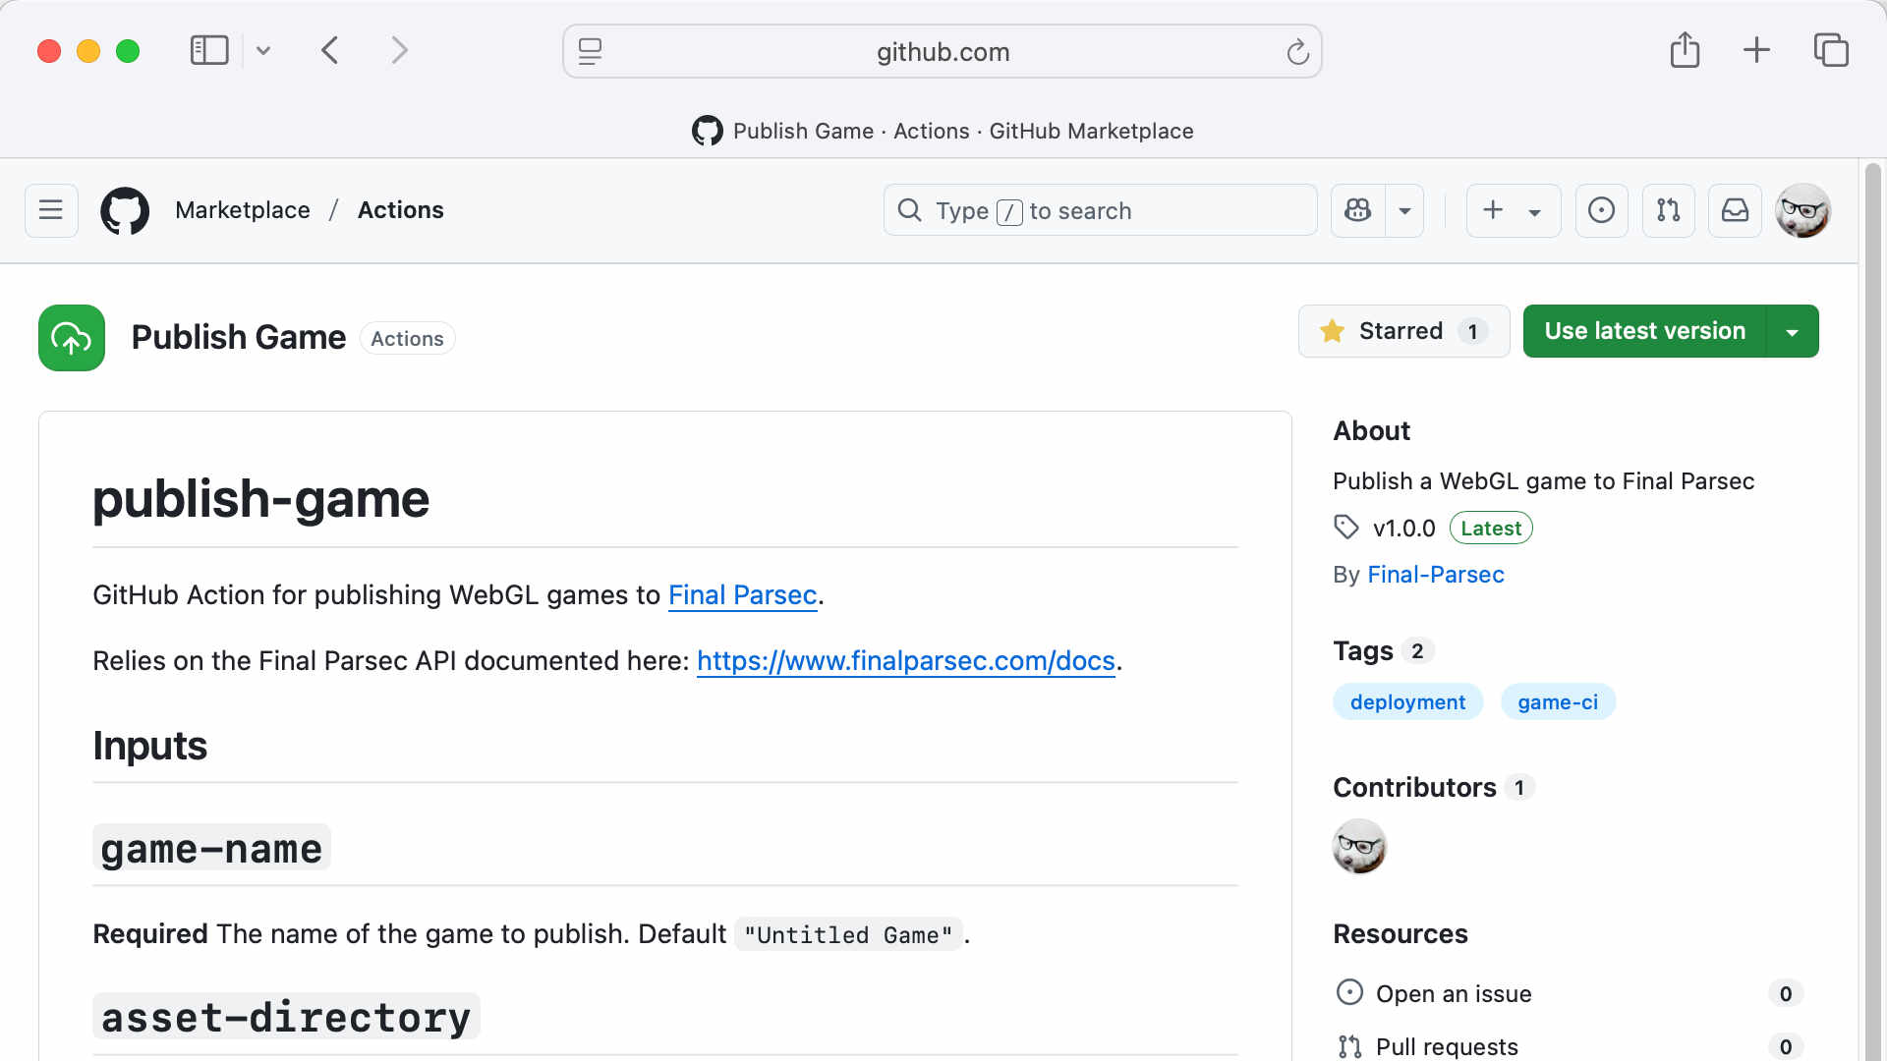Reload the current page

pyautogui.click(x=1297, y=51)
